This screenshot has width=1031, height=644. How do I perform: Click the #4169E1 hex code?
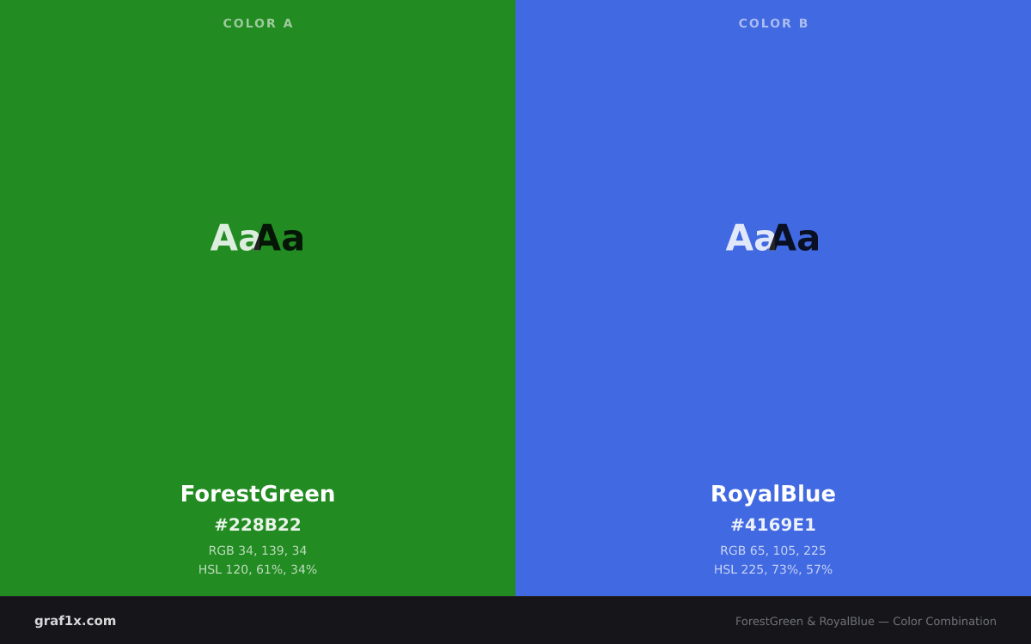click(x=773, y=525)
